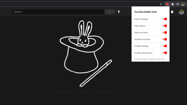This screenshot has height=105, width=187.
Task: Click 'Reload the page for changes' note
Action: tap(150, 59)
